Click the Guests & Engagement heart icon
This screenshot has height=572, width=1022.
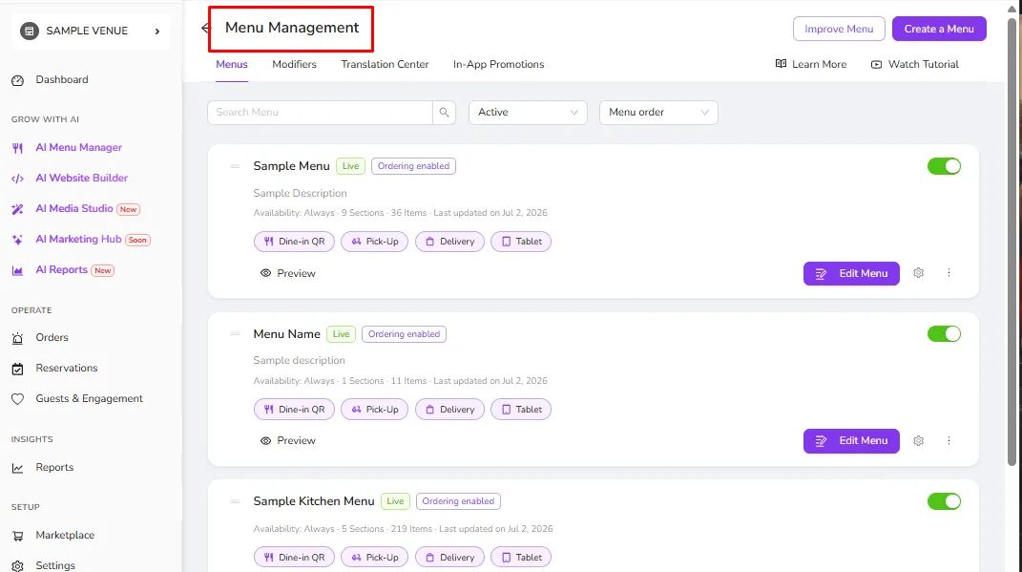(x=17, y=399)
